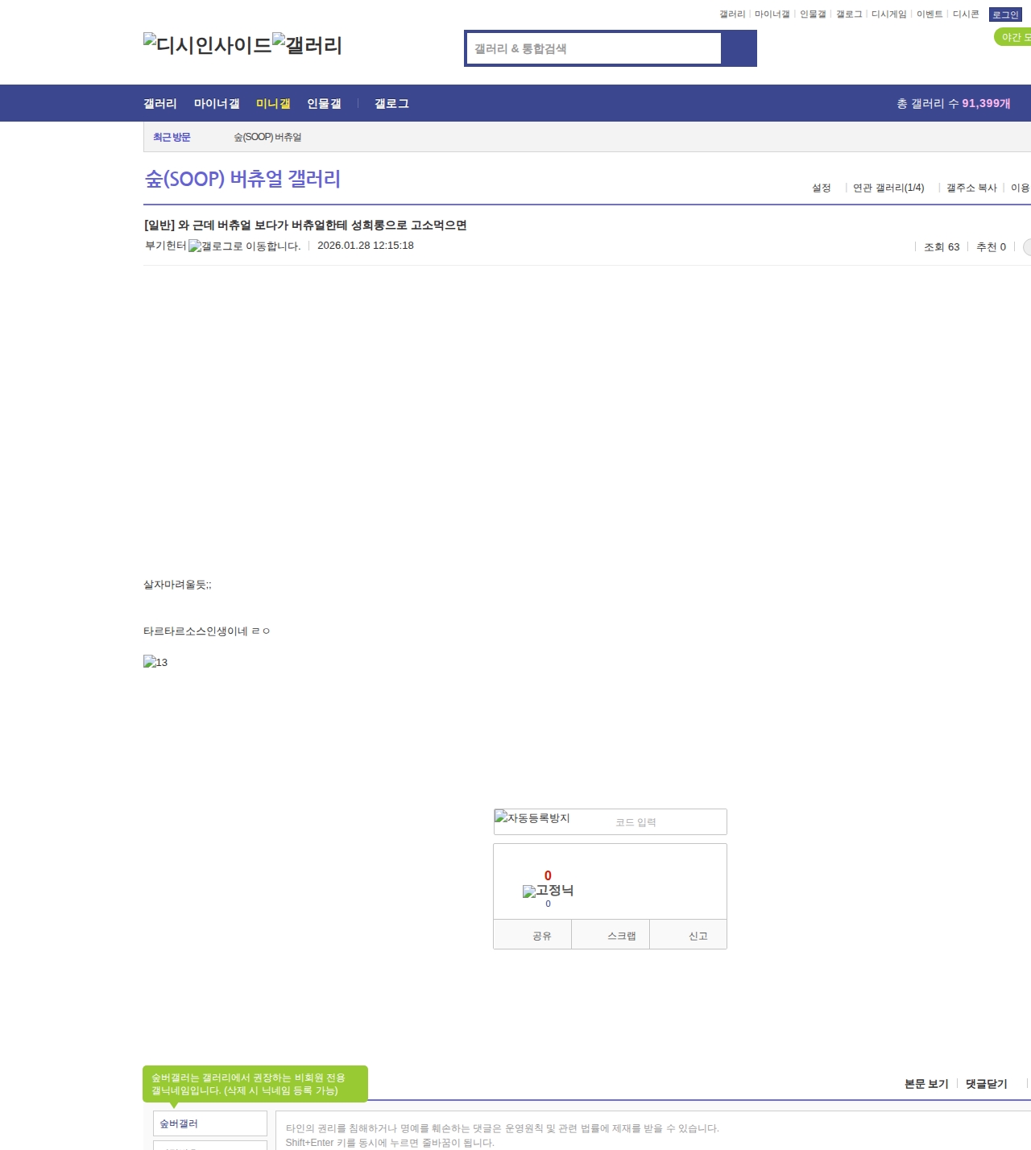1031x1150 pixels.
Task: Open 갤러리 in the blue navigation bar
Action: pos(160,103)
